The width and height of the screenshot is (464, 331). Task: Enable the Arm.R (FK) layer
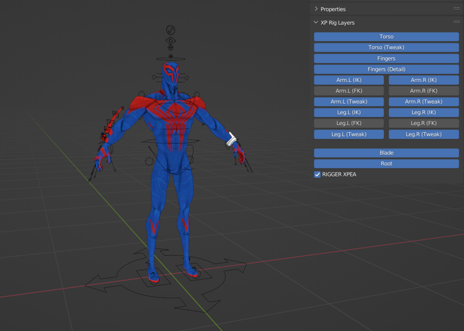click(424, 91)
